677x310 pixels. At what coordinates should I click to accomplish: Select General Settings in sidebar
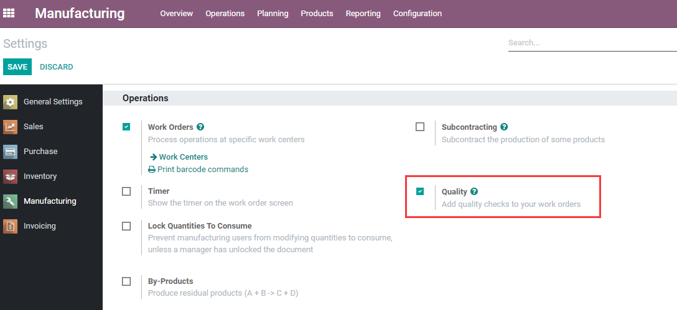click(x=53, y=102)
